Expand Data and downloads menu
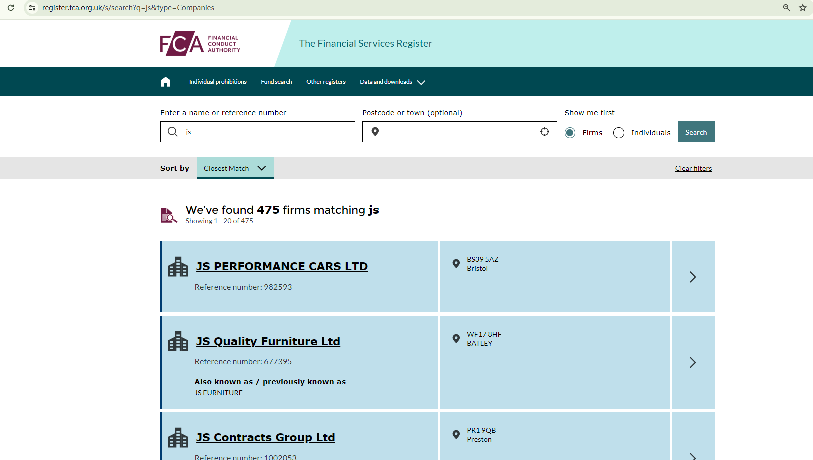This screenshot has height=460, width=813. tap(392, 82)
